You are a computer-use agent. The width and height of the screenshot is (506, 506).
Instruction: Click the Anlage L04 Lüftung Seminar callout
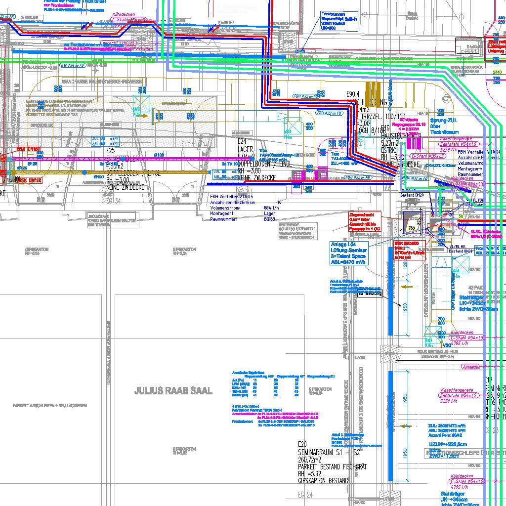(349, 253)
